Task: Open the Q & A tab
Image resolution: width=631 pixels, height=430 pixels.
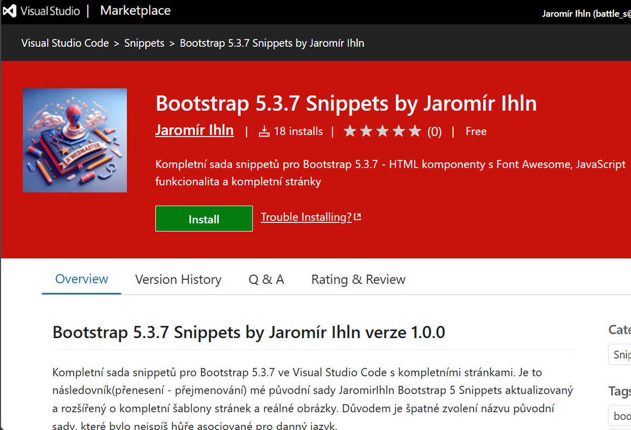Action: (x=267, y=279)
